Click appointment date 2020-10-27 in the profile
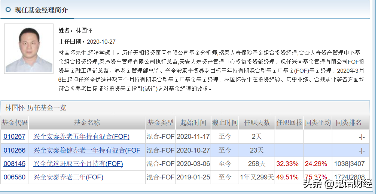 coord(101,41)
